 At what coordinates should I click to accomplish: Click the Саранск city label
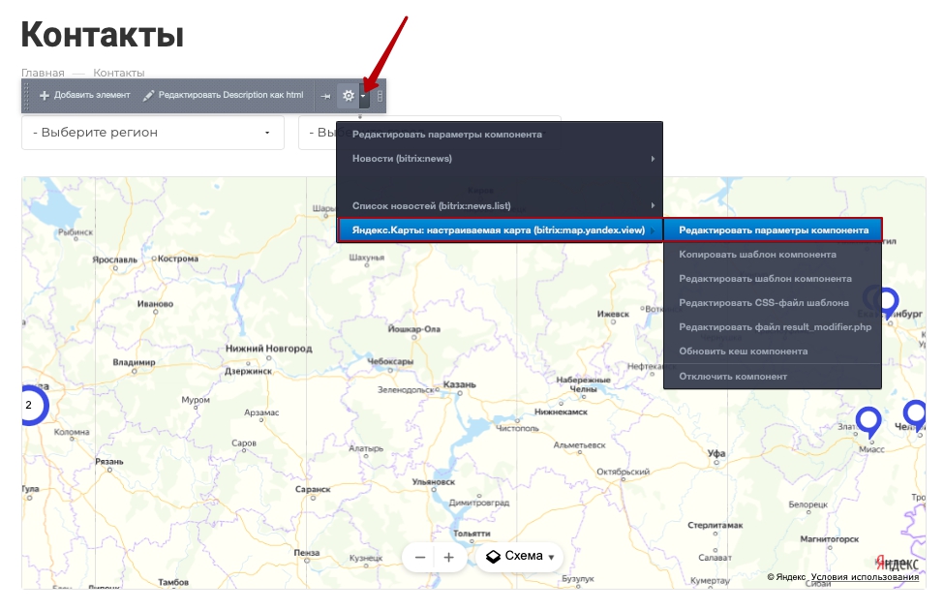[313, 489]
